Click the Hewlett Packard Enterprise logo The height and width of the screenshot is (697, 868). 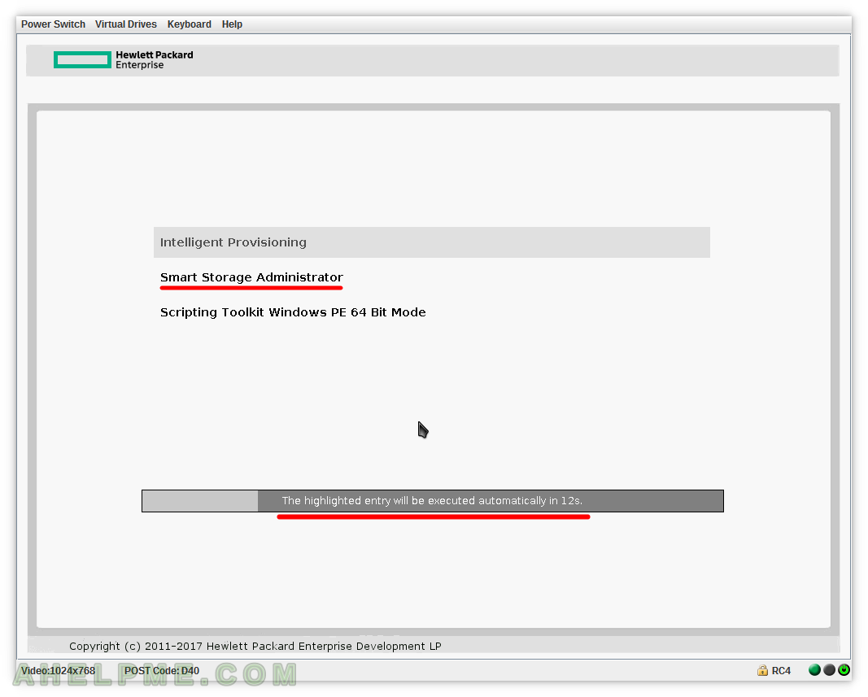pos(124,60)
